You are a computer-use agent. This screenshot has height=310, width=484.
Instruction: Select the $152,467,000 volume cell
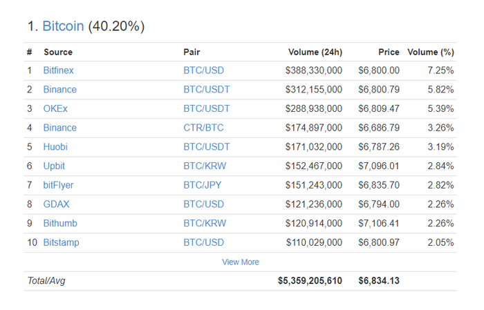coord(314,166)
